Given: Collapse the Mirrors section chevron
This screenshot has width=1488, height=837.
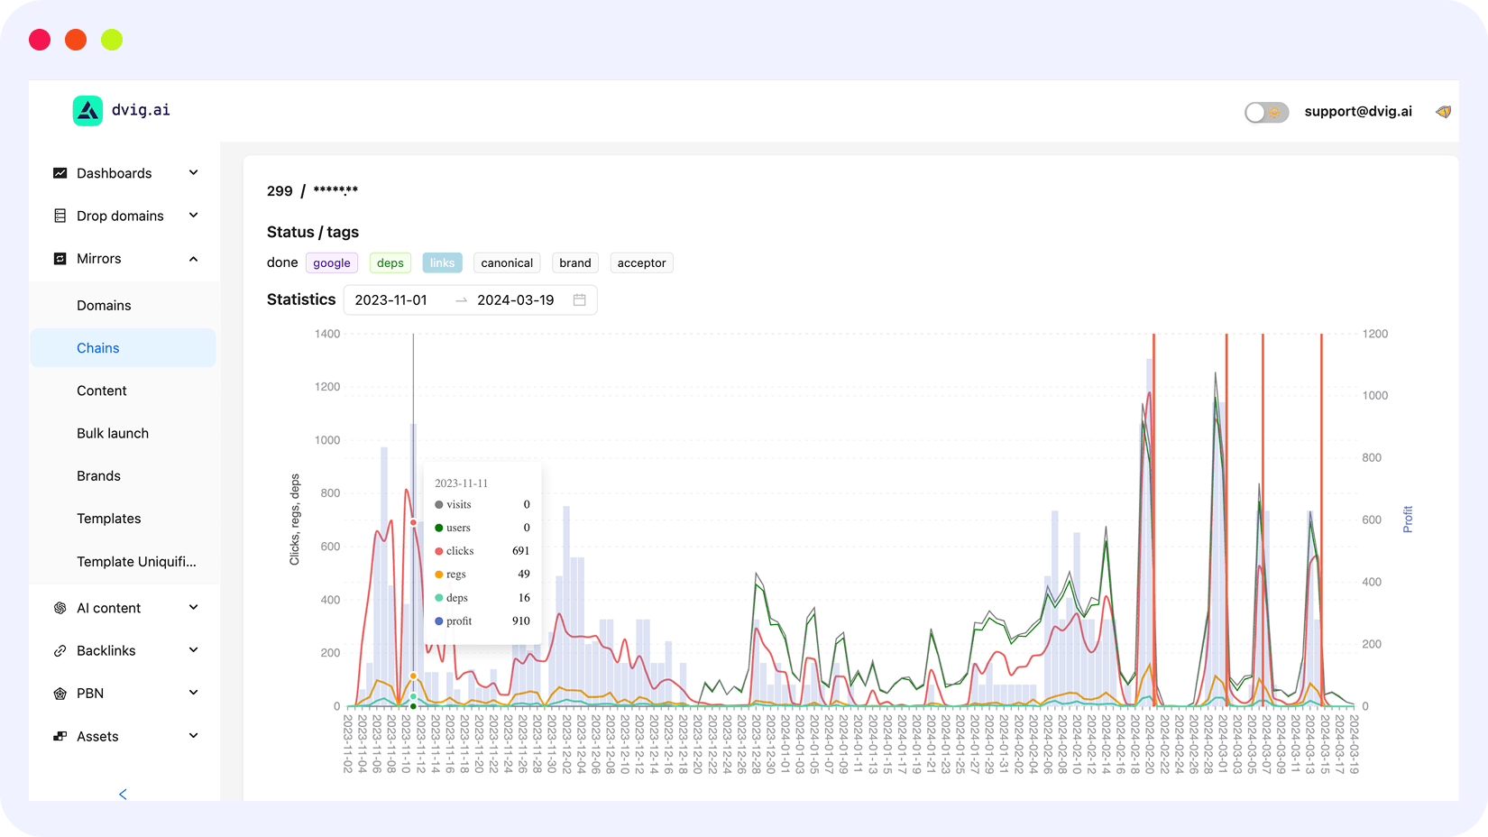Looking at the screenshot, I should [193, 259].
